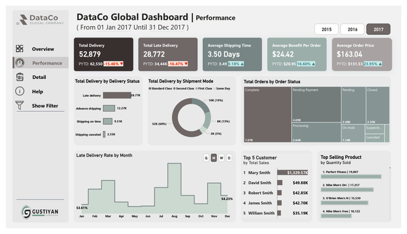407x234 pixels.
Task: Click the Performance gauge icon
Action: point(20,63)
